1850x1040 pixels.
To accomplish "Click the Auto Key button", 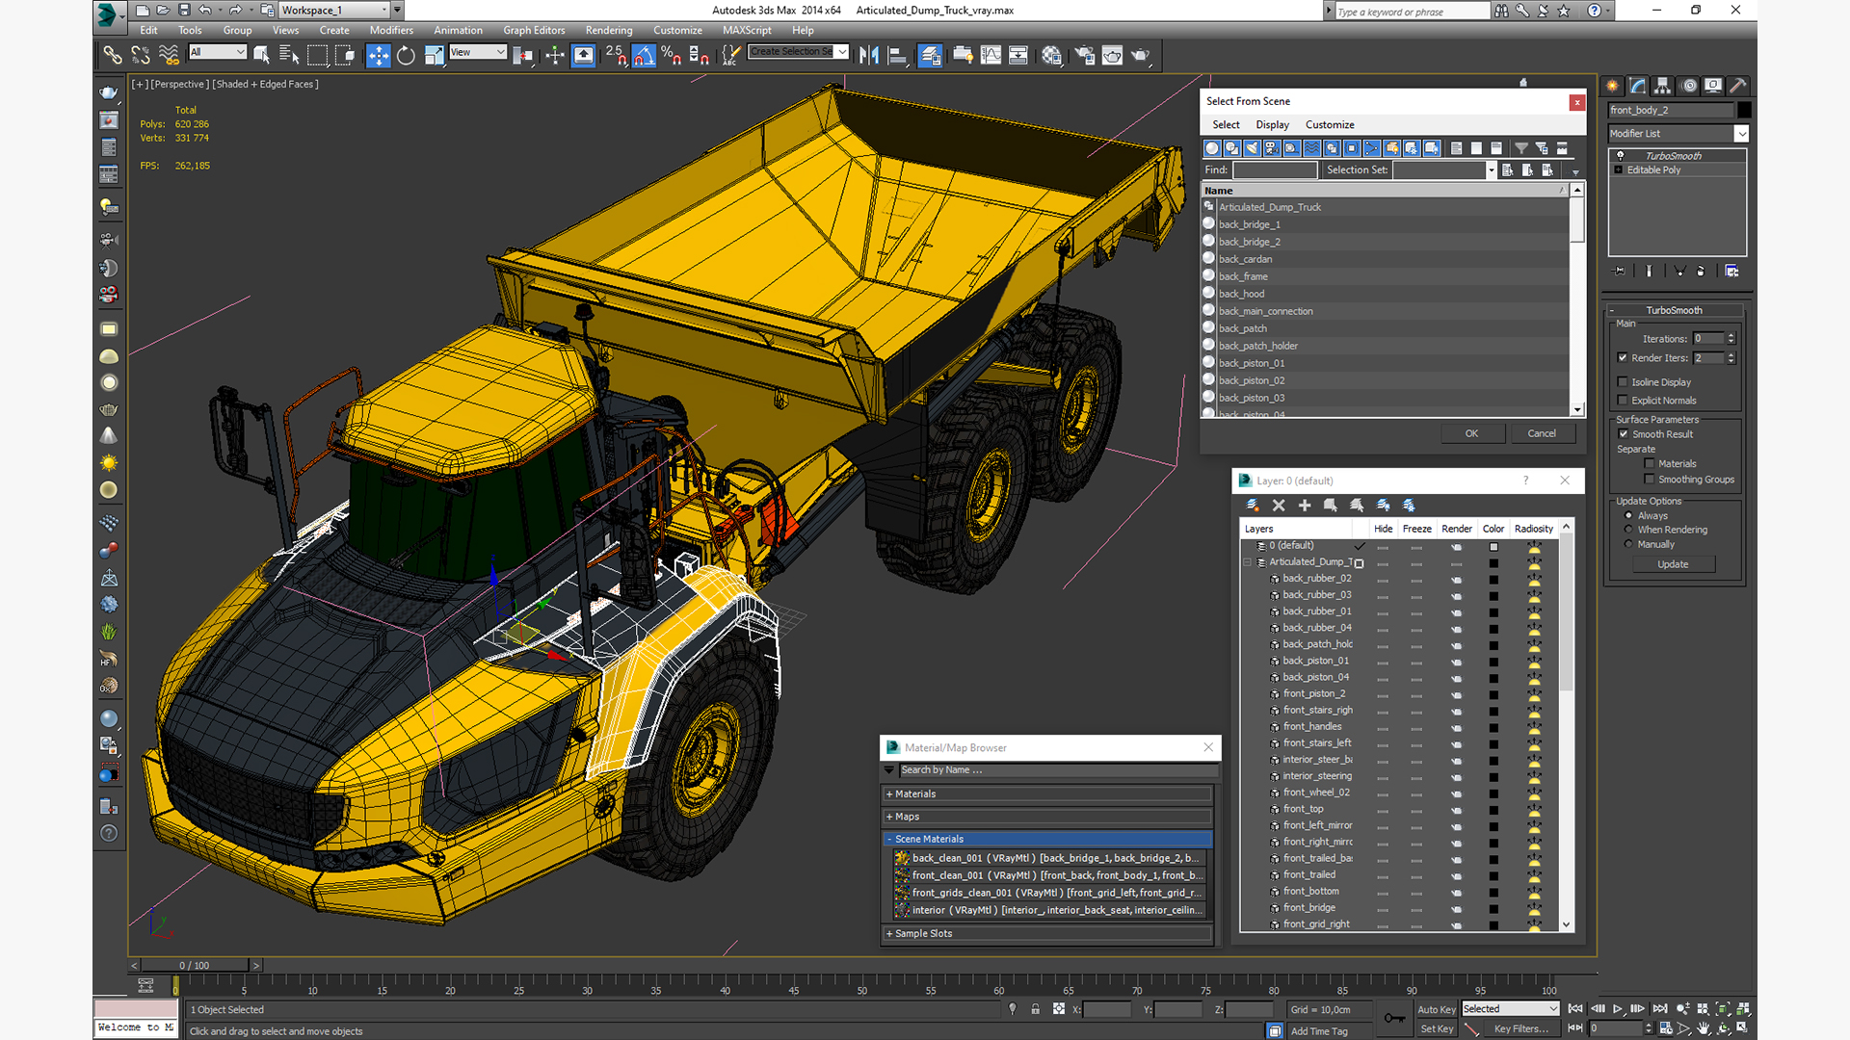I will tap(1437, 1010).
